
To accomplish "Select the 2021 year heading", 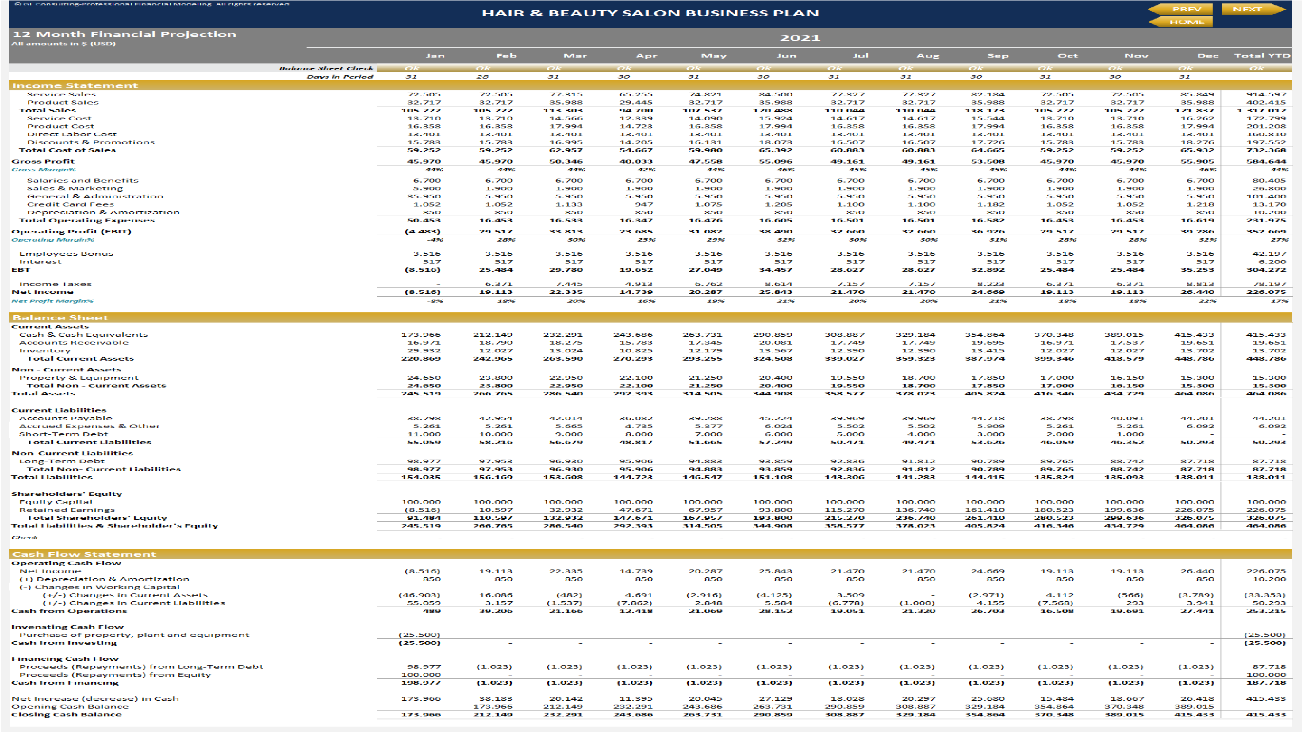I will point(800,38).
